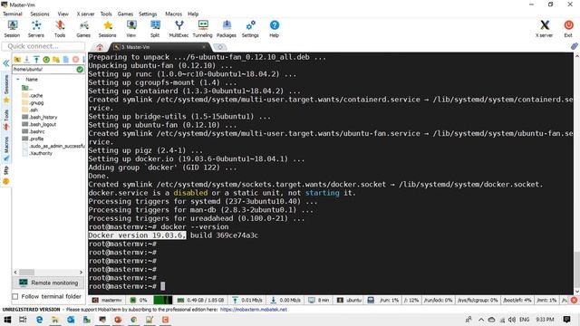Click the Quick connect input field
Screen dimensions: 580x326
pyautogui.click(x=43, y=46)
